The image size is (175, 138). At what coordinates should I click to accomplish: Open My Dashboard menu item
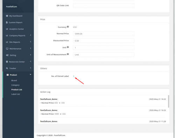(16, 16)
